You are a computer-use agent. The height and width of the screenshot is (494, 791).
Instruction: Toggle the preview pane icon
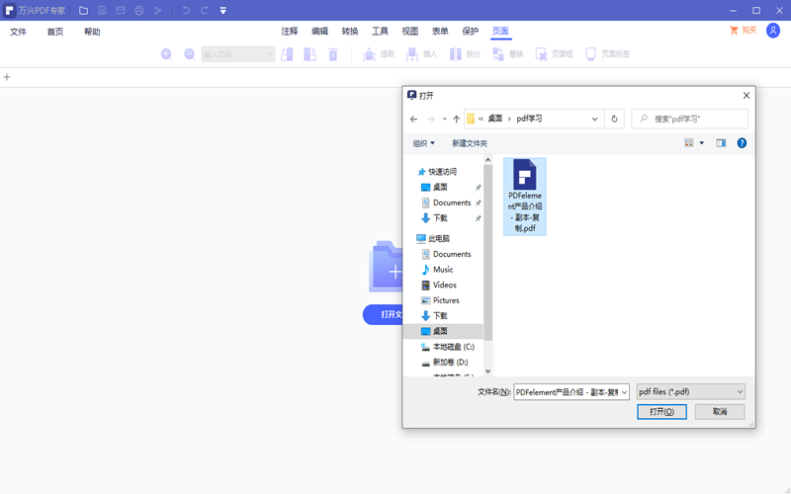(x=721, y=143)
